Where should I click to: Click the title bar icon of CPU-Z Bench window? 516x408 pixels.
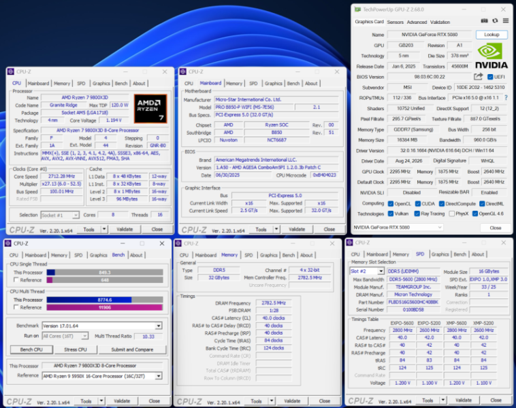click(x=8, y=243)
